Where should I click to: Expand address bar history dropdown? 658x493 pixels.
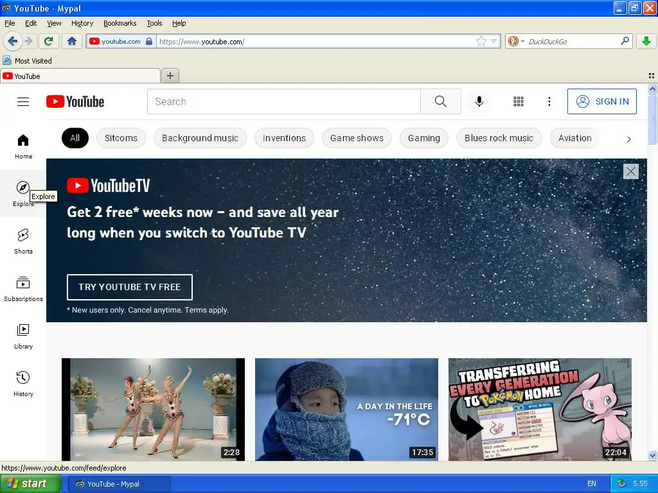point(494,41)
